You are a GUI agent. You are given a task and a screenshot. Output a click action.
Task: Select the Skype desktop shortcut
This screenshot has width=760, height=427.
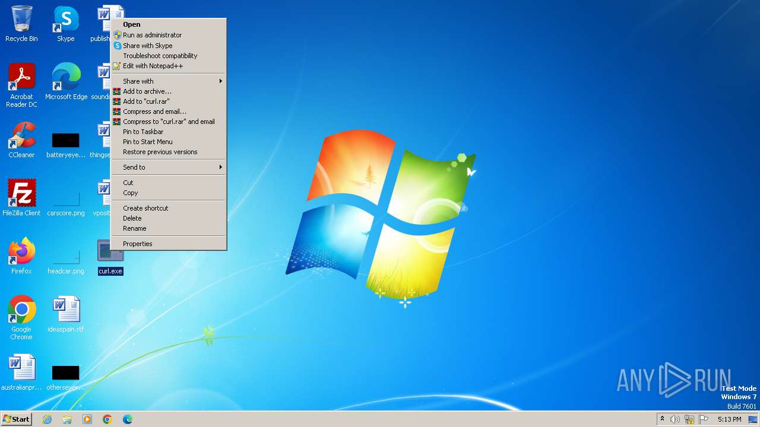pyautogui.click(x=66, y=24)
